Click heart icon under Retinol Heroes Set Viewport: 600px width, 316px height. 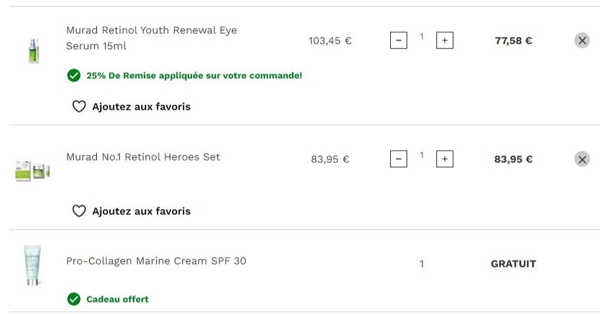79,211
